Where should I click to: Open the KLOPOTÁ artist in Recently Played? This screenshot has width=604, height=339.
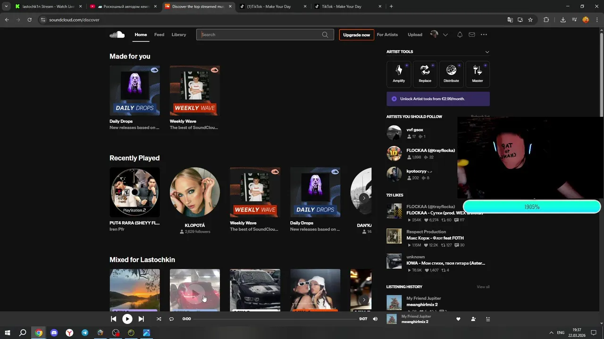[x=195, y=193]
